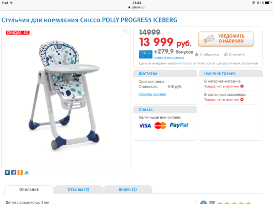Click the Скидка 6% badge
273x204 pixels.
(18, 32)
